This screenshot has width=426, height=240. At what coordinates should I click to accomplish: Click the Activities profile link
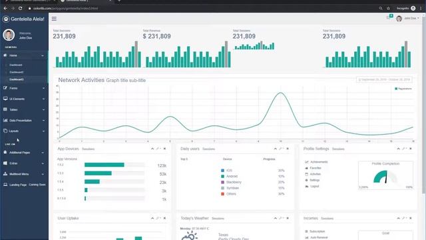[315, 174]
